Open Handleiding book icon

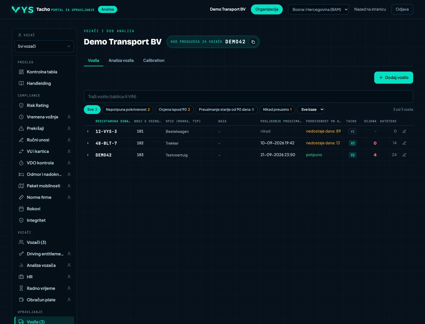point(21,83)
